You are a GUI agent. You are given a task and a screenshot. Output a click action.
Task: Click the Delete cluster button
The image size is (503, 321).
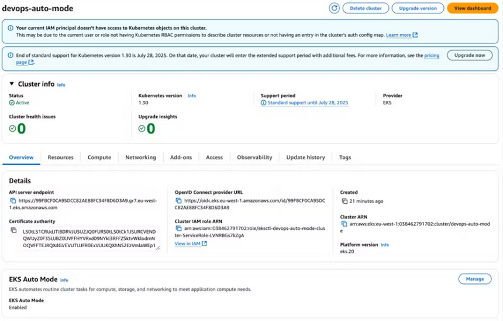click(366, 8)
